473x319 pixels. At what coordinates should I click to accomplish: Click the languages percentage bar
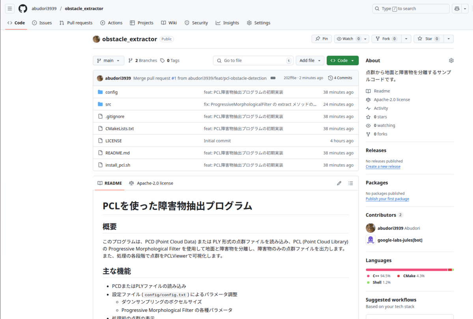tap(410, 270)
